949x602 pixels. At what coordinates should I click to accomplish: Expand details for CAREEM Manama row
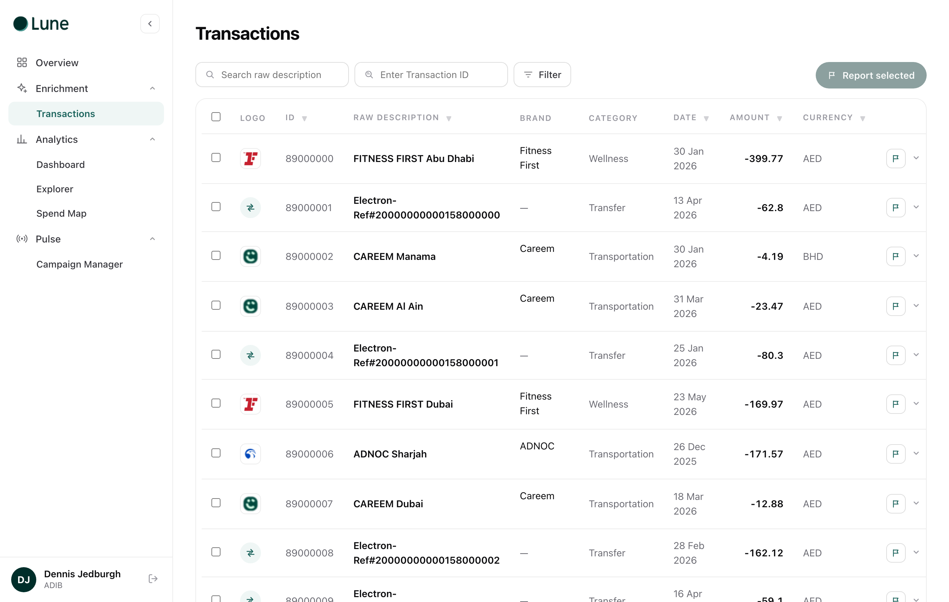click(916, 256)
